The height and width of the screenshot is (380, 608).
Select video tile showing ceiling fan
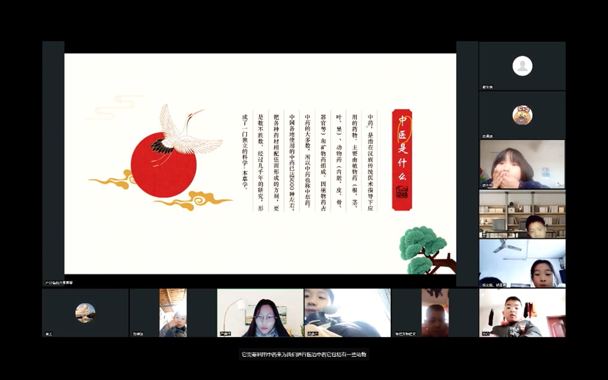522,263
